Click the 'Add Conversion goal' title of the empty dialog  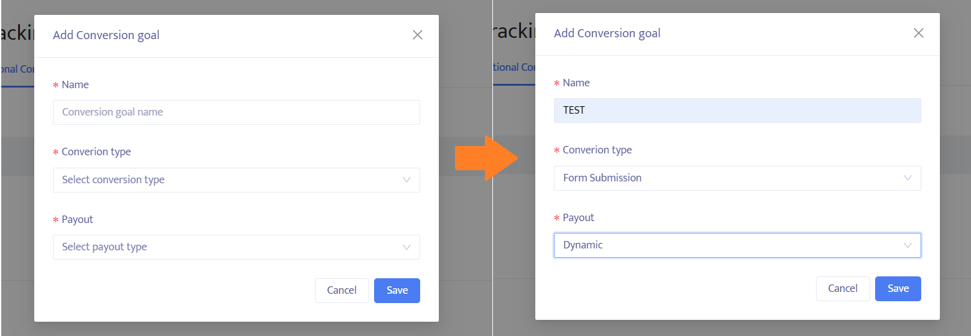[106, 35]
